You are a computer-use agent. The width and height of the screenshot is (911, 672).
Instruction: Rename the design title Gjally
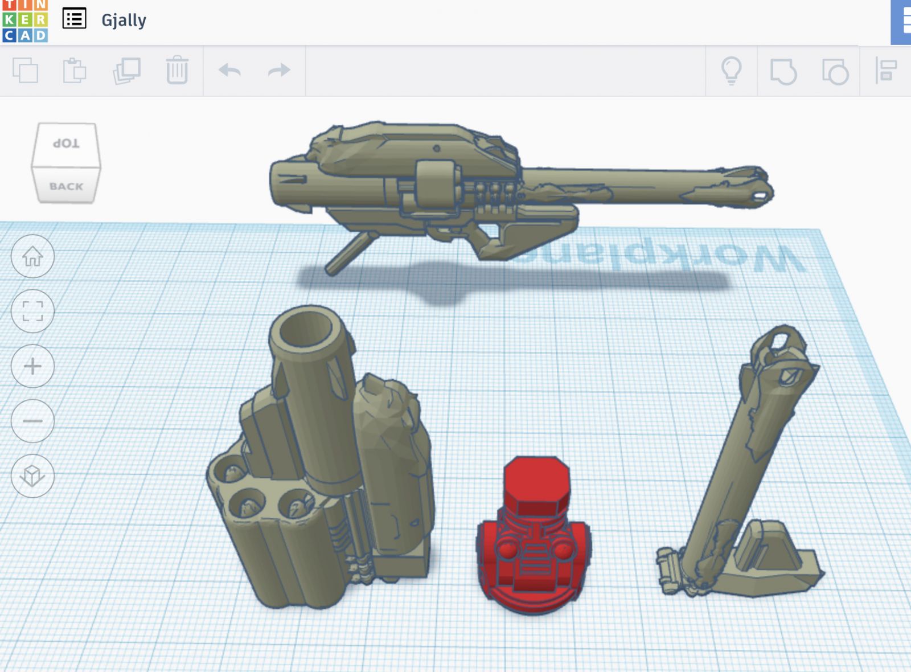pos(124,20)
